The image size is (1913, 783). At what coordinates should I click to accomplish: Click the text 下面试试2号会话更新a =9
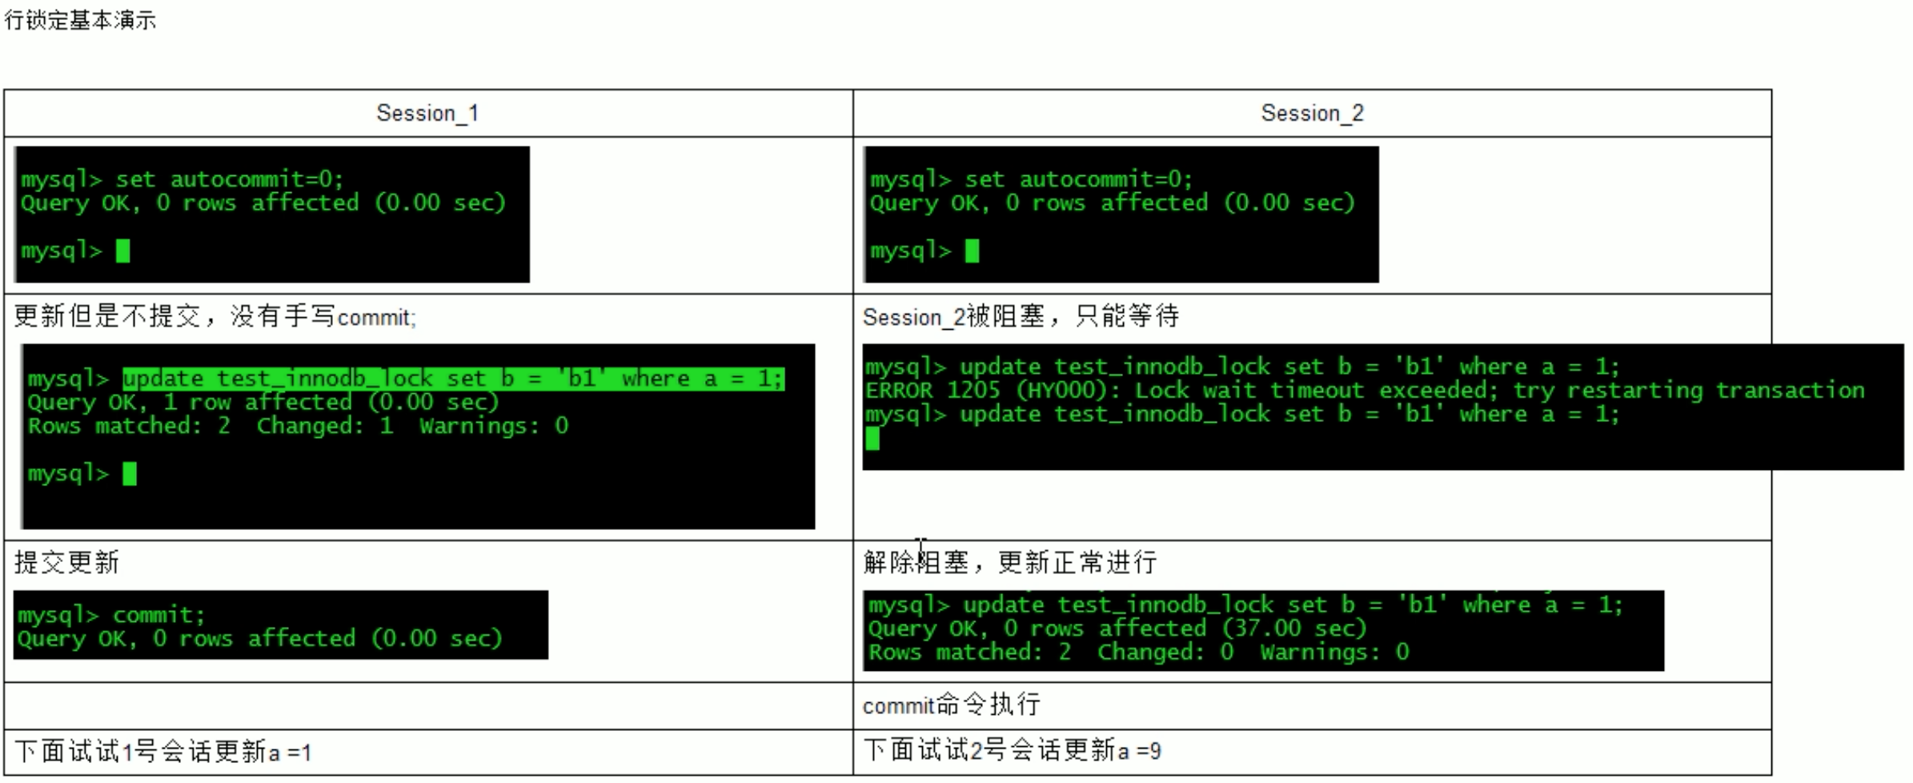[1012, 750]
